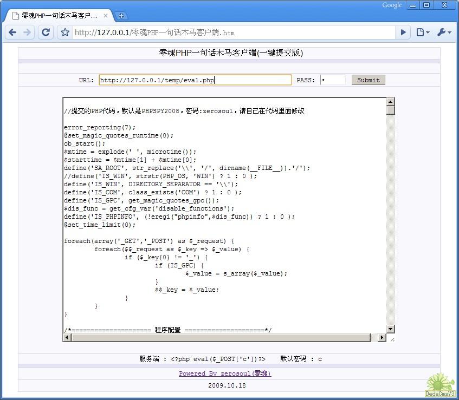Submit the form with Submit button
The image size is (459, 400).
click(369, 80)
